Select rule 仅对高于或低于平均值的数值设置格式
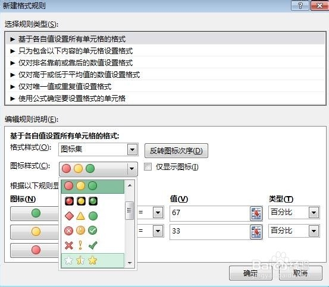329x287 pixels. 165,75
